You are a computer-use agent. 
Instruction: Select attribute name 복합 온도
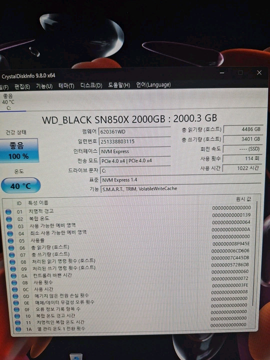(x=39, y=218)
